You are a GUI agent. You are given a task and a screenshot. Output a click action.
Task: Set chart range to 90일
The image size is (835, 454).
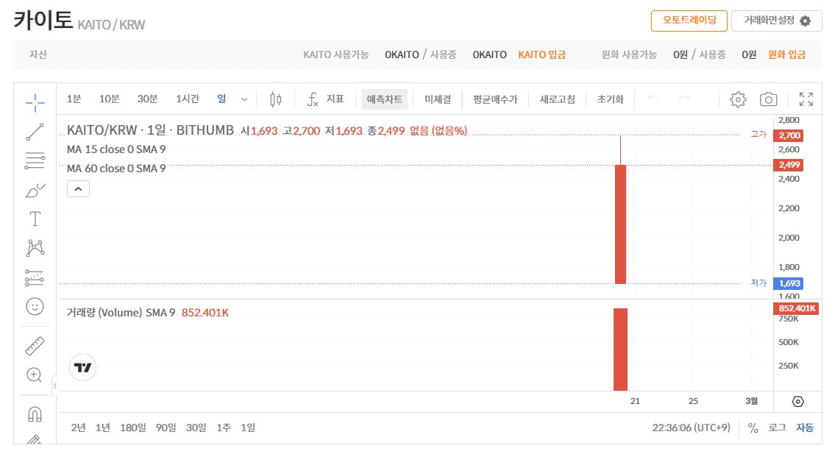click(x=166, y=428)
